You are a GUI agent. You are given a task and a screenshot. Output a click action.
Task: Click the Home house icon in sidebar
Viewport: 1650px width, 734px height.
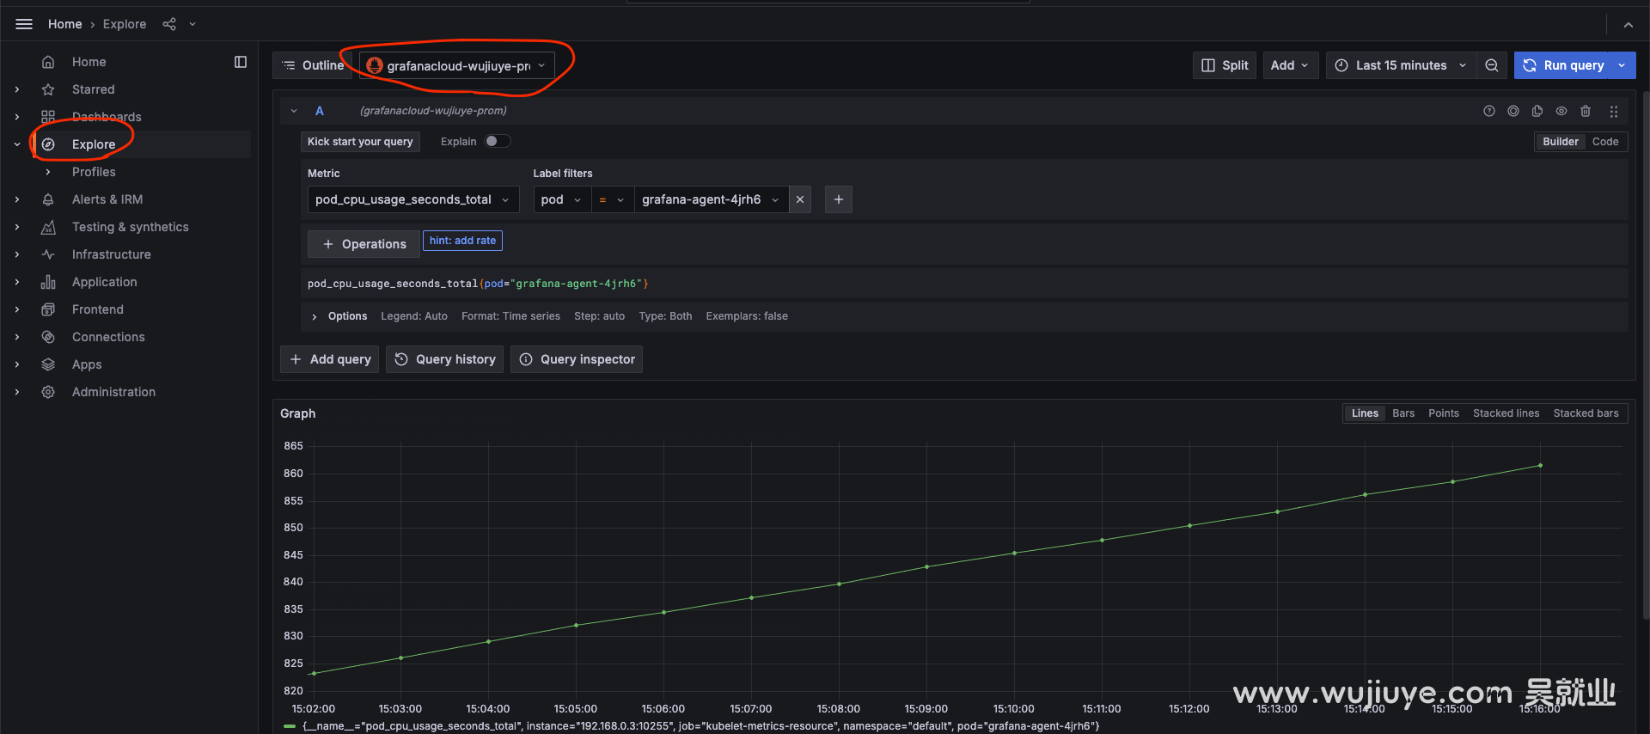tap(48, 62)
